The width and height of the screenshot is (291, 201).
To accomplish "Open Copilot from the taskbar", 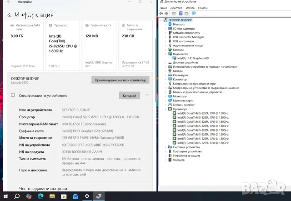I will tap(29, 196).
